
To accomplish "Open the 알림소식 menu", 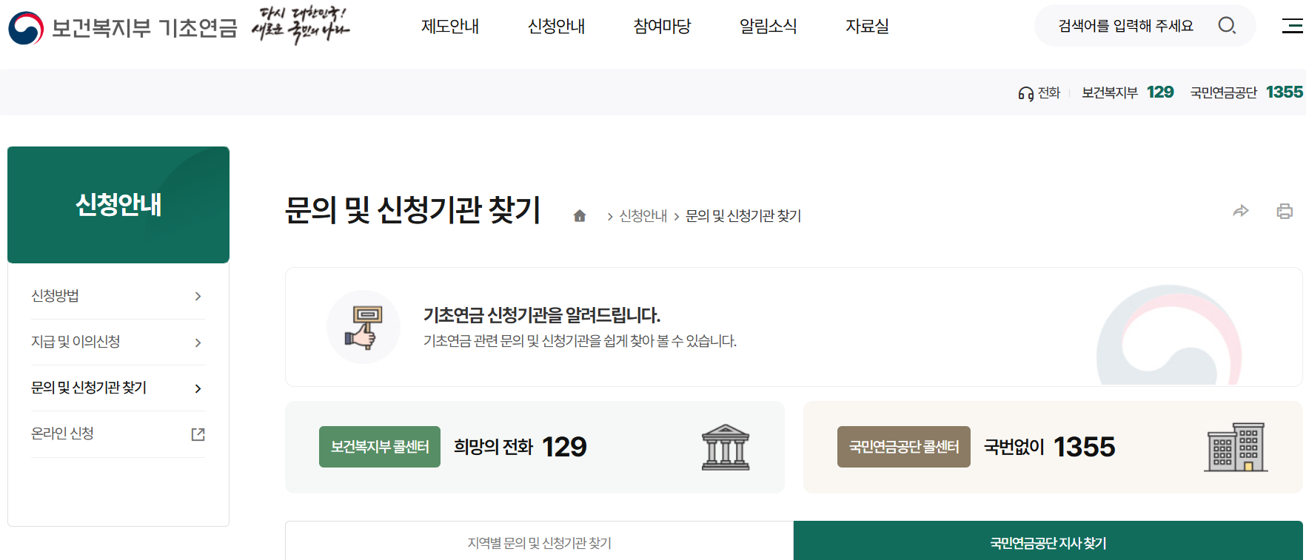I will tap(768, 27).
